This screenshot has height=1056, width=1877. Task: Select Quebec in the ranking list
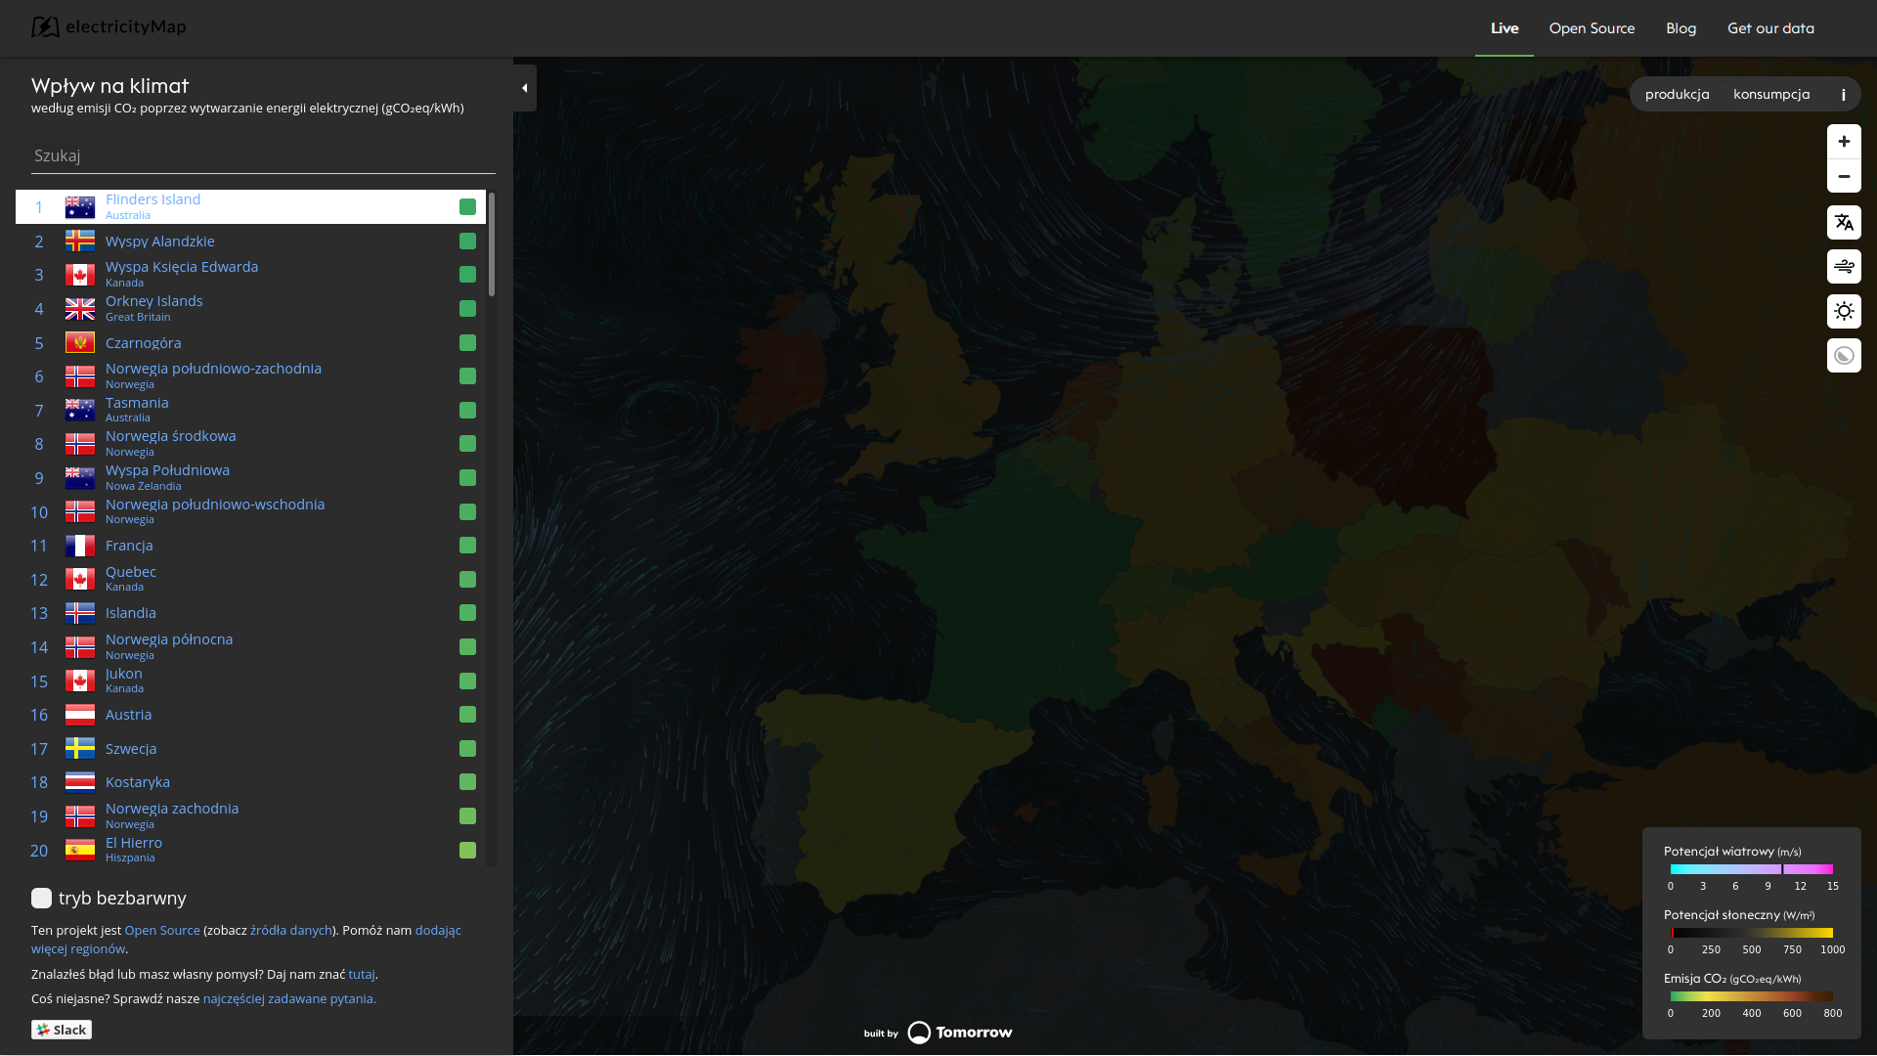[250, 579]
